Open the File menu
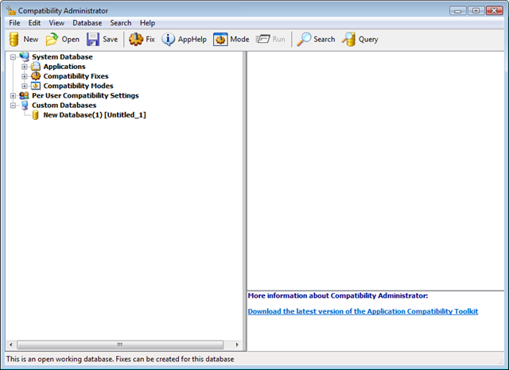The height and width of the screenshot is (370, 509). (x=15, y=23)
